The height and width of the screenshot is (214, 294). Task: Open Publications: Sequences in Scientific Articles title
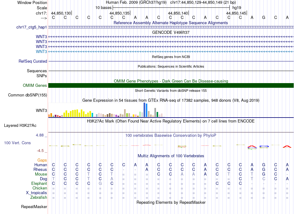tap(171, 66)
